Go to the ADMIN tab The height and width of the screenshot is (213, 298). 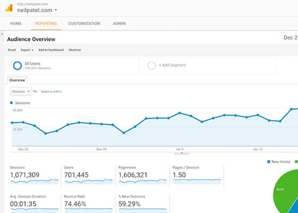(119, 23)
